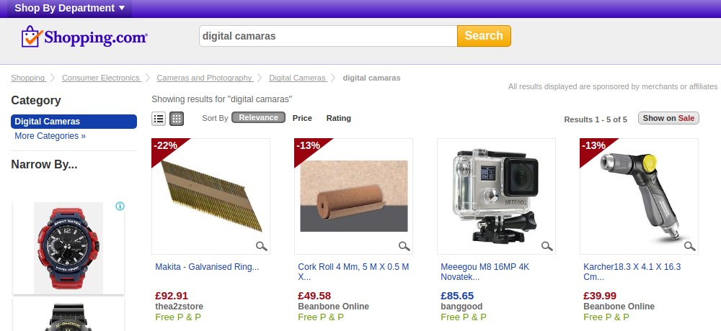
Task: Click the search text field
Action: (328, 36)
